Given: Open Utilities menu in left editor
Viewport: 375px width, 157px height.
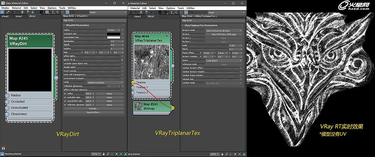Looking at the screenshot, I should click(72, 8).
